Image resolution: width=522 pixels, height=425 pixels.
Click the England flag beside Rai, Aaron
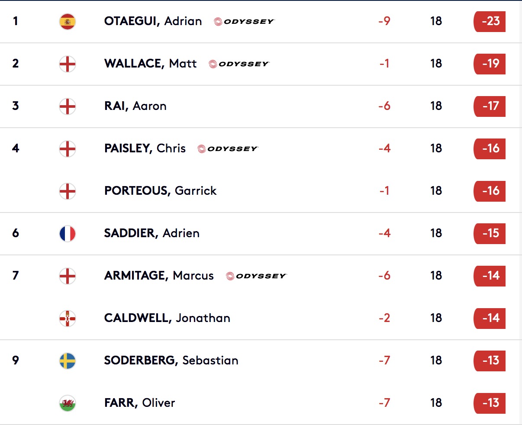point(68,106)
